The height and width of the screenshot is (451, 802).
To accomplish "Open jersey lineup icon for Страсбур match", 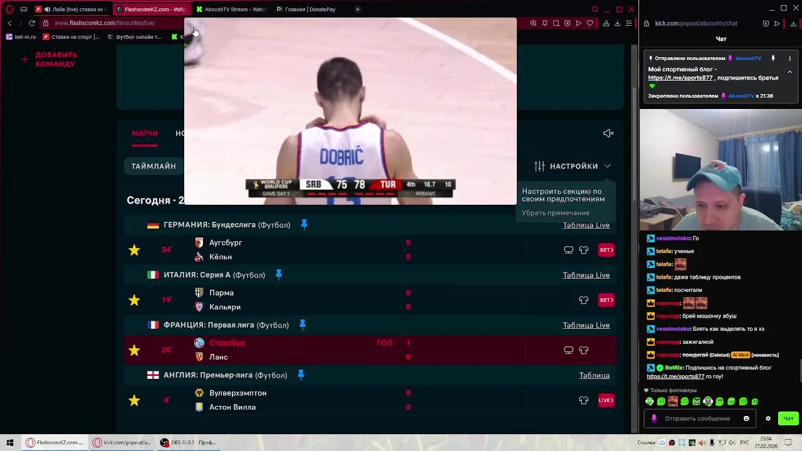I will coord(583,350).
